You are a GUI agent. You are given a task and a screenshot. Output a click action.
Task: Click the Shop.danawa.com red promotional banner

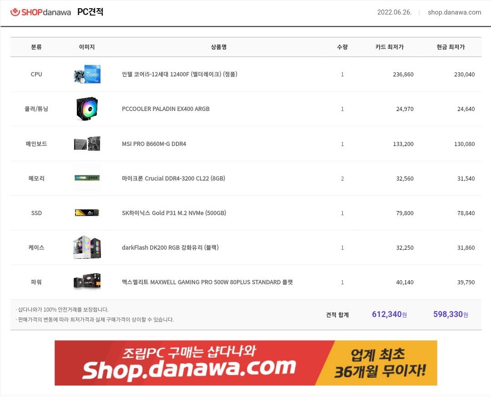[246, 363]
